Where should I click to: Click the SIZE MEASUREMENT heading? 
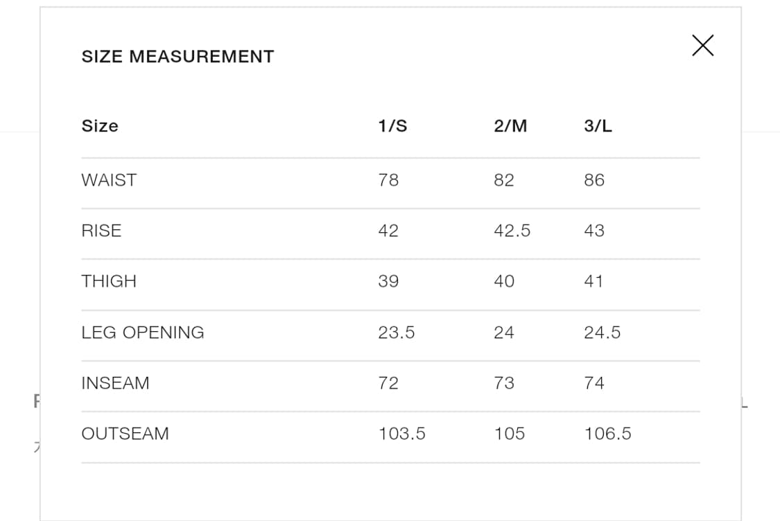point(177,57)
